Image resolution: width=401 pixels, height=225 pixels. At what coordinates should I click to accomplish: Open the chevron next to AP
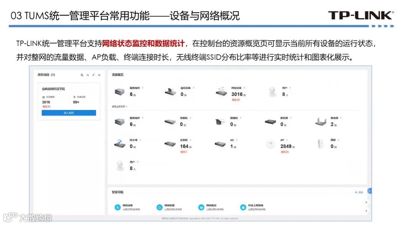pos(287,140)
